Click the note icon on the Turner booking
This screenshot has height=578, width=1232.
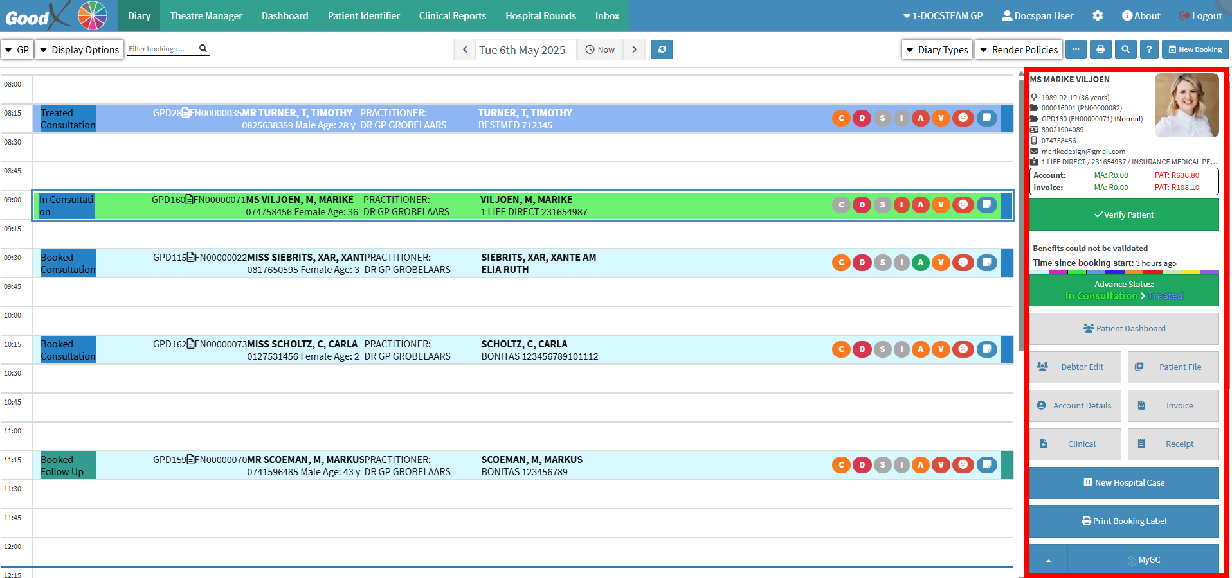tap(986, 118)
